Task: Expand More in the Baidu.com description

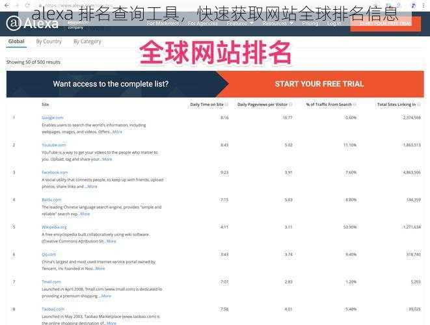Action: [85, 214]
